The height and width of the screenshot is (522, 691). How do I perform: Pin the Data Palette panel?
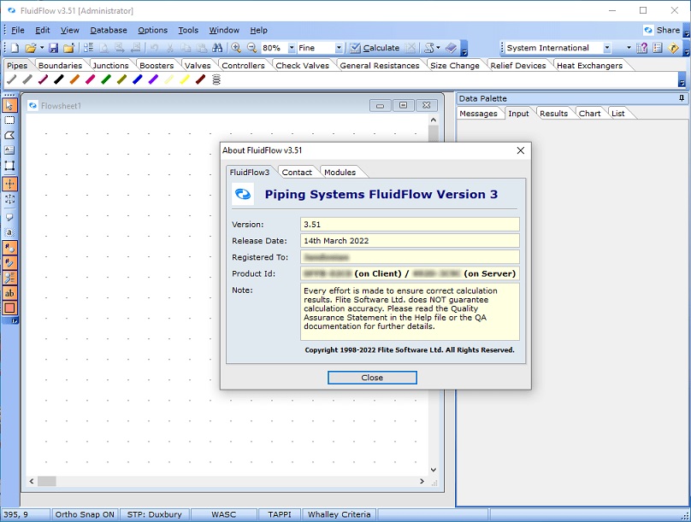tap(682, 98)
